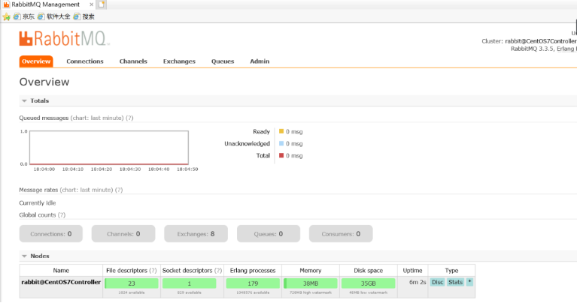Click the Currently idle text
The image size is (577, 303).
click(38, 202)
